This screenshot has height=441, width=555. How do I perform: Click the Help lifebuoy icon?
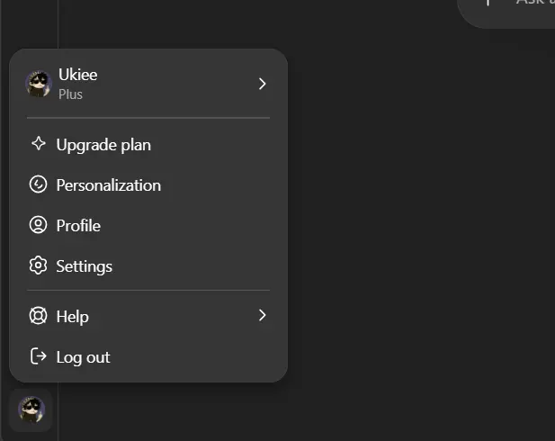point(38,316)
